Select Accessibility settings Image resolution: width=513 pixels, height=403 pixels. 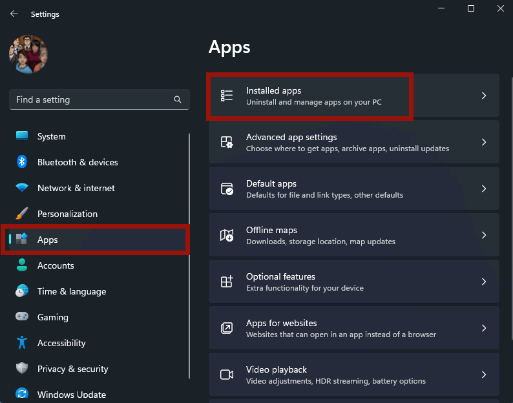[61, 343]
